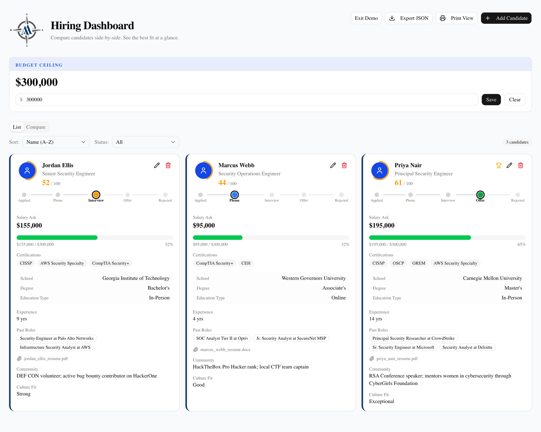The image size is (541, 432).
Task: Switch to the Compare tab
Action: [36, 127]
